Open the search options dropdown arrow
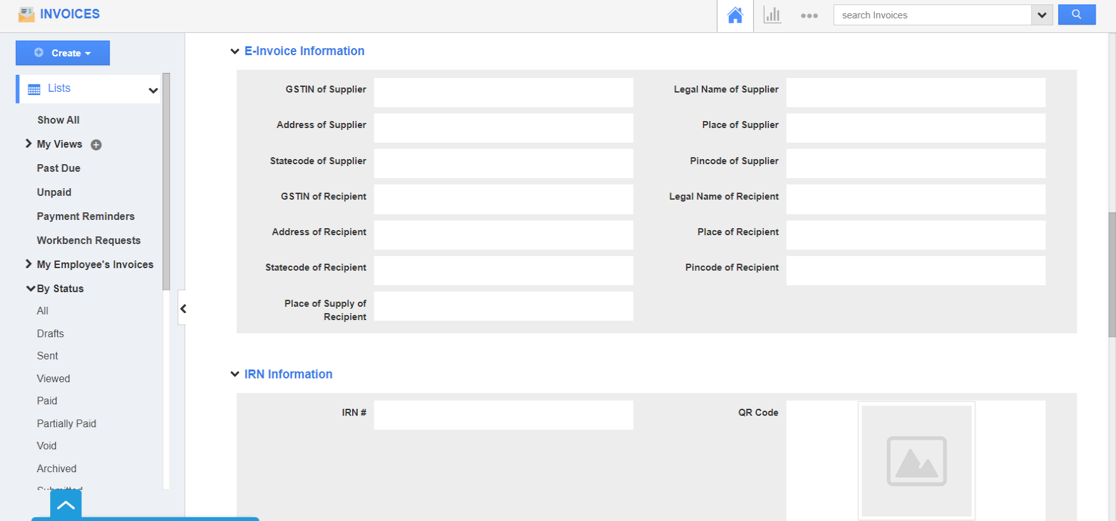1116x521 pixels. click(x=1042, y=15)
